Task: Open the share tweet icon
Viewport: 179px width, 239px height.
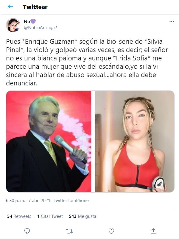Action: point(153,231)
